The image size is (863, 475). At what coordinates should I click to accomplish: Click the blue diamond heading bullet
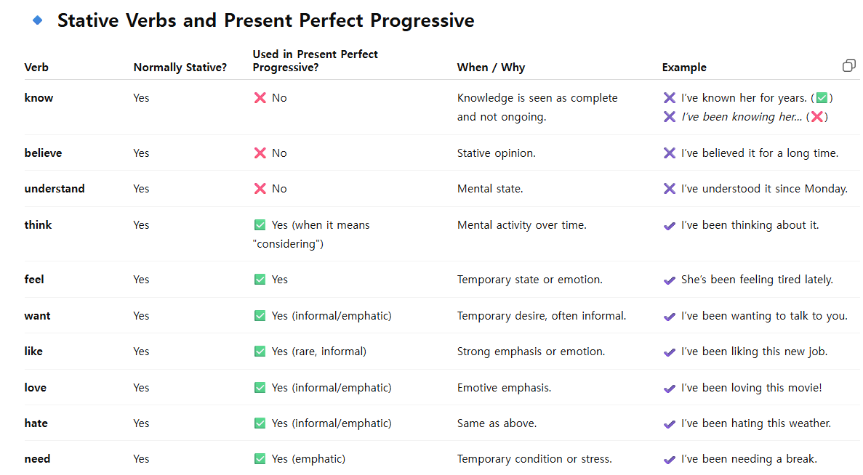(x=38, y=21)
